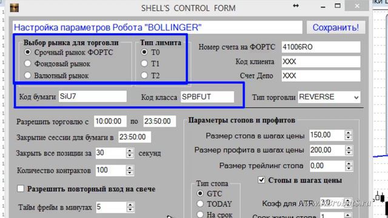The image size is (388, 218).
Task: Click the Тип лимита group label
Action: [161, 42]
